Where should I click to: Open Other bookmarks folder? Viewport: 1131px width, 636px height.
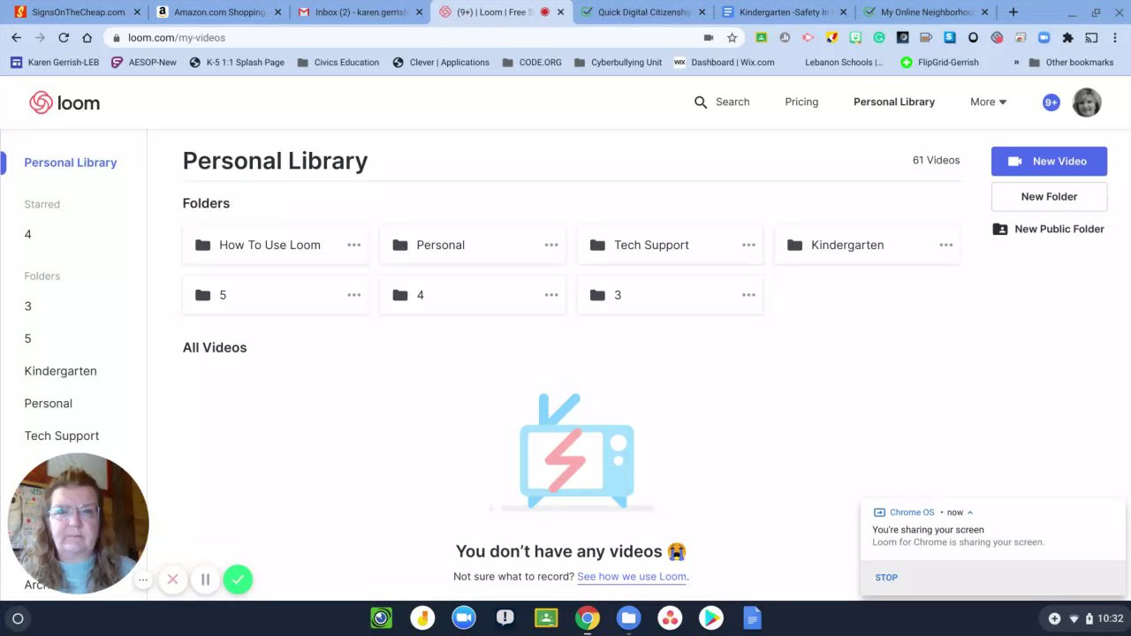tap(1071, 63)
